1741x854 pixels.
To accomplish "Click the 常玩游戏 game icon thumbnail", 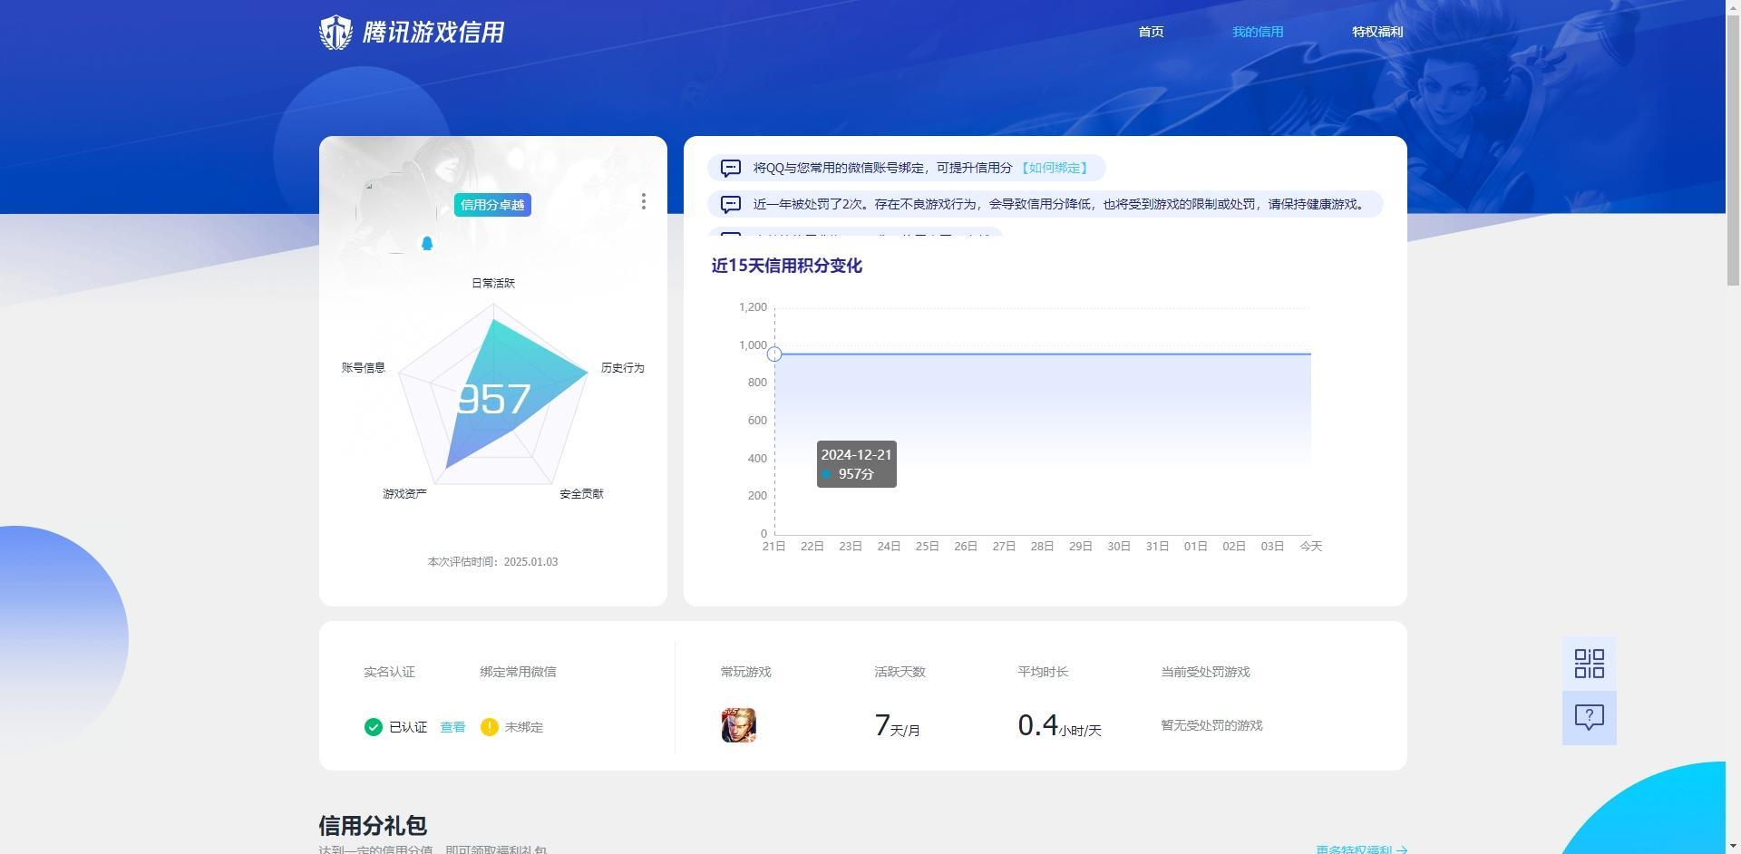I will click(739, 725).
